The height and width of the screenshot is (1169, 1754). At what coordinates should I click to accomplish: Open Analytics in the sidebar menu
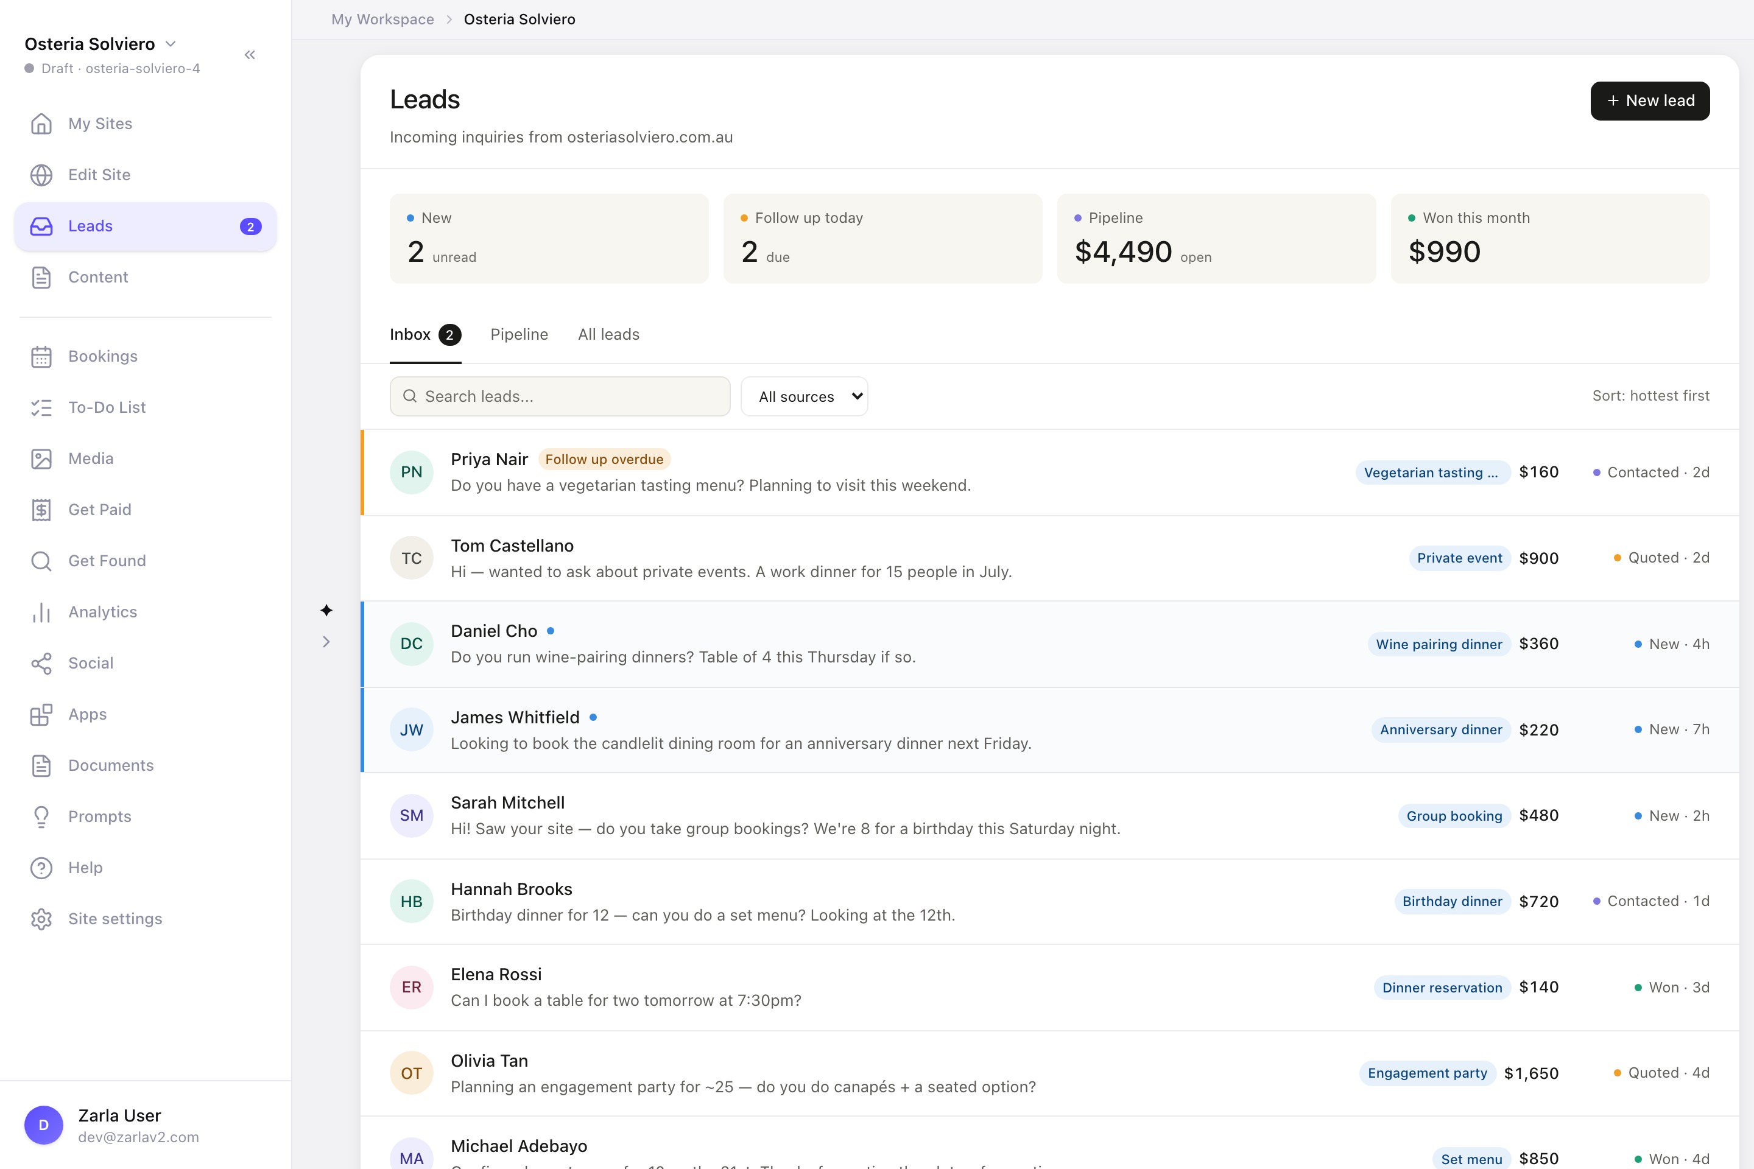(146, 612)
